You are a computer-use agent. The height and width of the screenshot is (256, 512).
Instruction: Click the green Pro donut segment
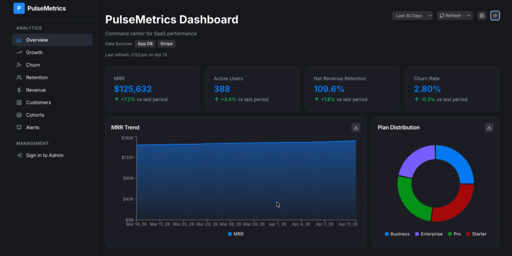tap(409, 203)
